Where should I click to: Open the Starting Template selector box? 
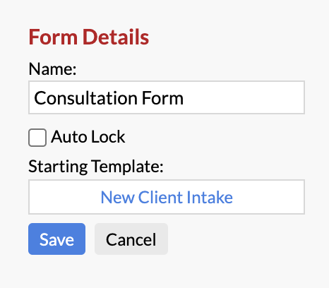click(x=167, y=197)
